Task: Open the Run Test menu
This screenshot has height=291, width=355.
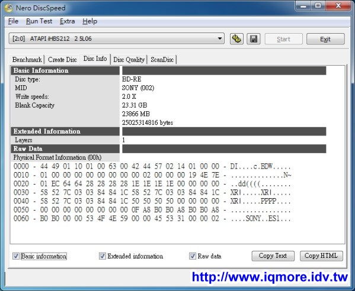Action: click(39, 21)
